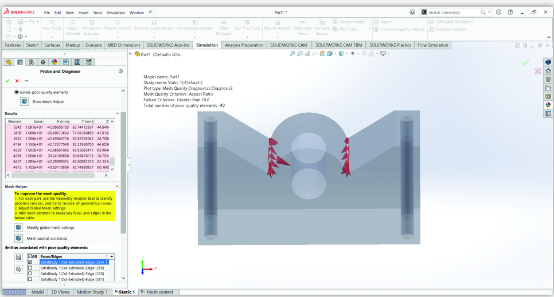This screenshot has width=554, height=297.
Task: Open the Insert menu
Action: [83, 13]
